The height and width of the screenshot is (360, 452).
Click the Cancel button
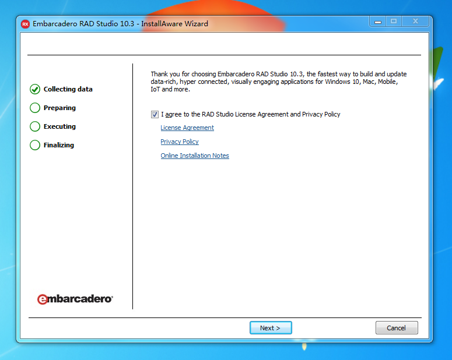click(x=397, y=328)
